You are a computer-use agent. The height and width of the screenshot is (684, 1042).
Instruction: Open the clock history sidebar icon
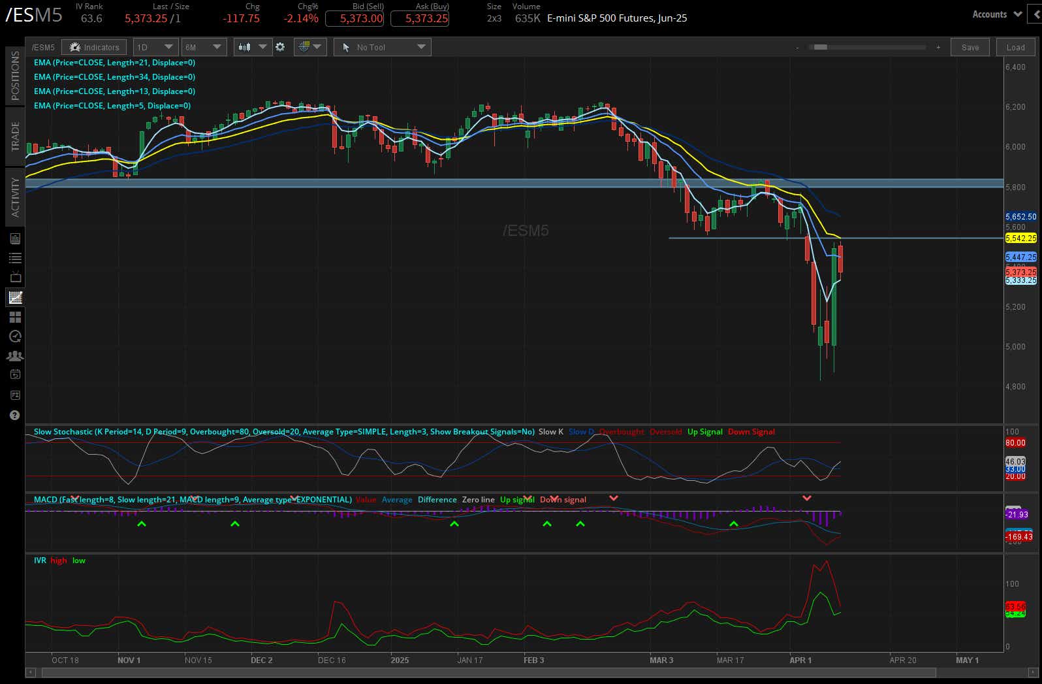pos(15,336)
